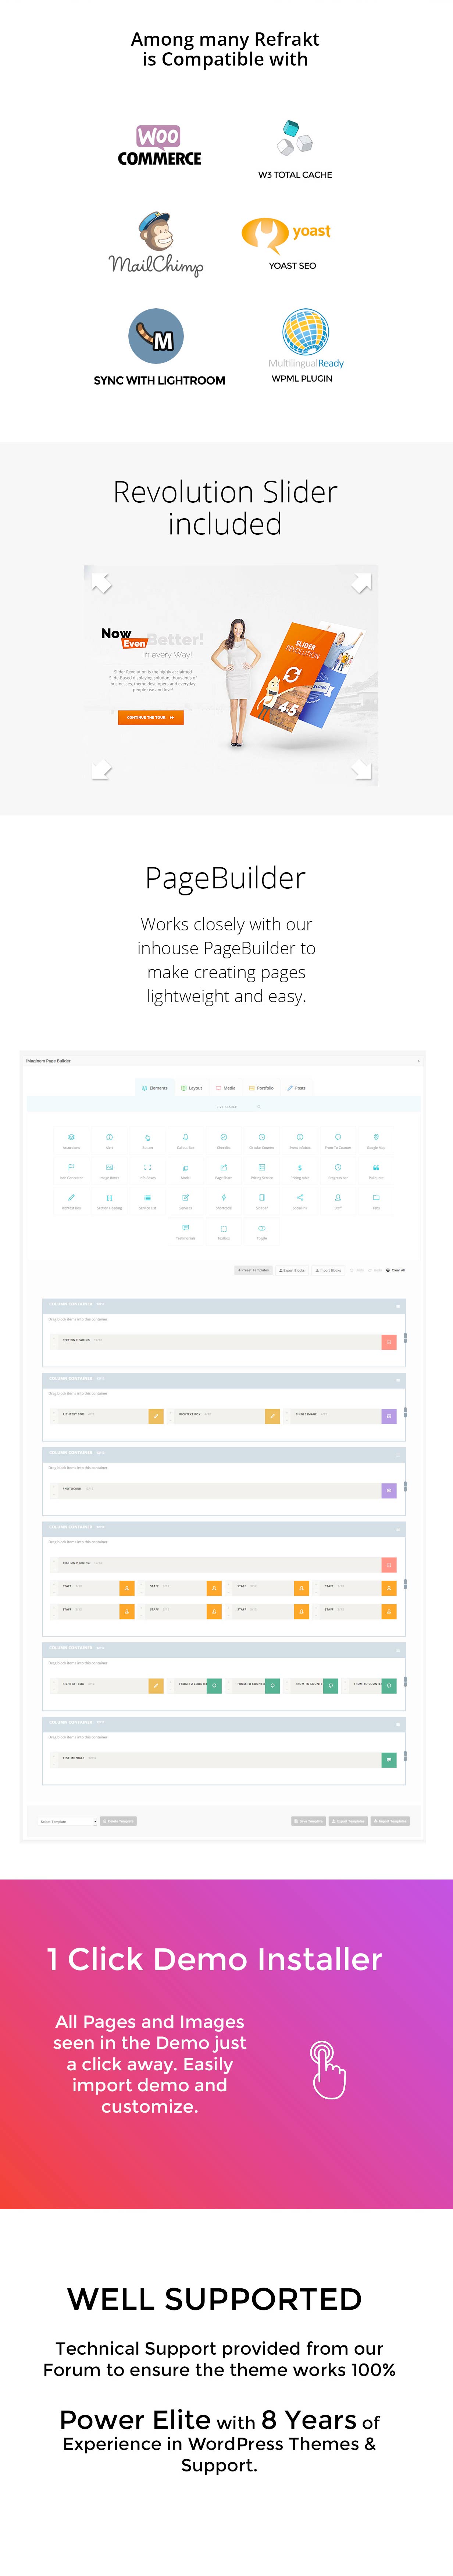This screenshot has width=453, height=2576.
Task: Click Continue the Tour in the slider
Action: 150,717
